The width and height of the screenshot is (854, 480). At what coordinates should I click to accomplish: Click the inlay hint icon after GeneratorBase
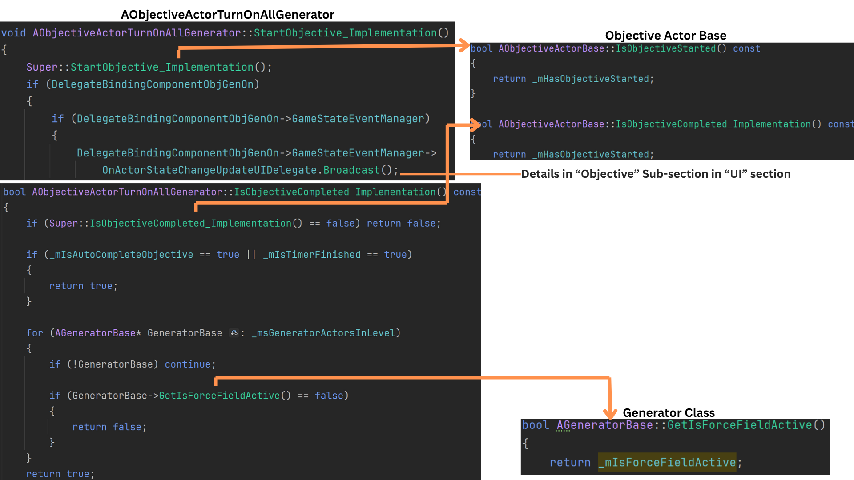234,333
